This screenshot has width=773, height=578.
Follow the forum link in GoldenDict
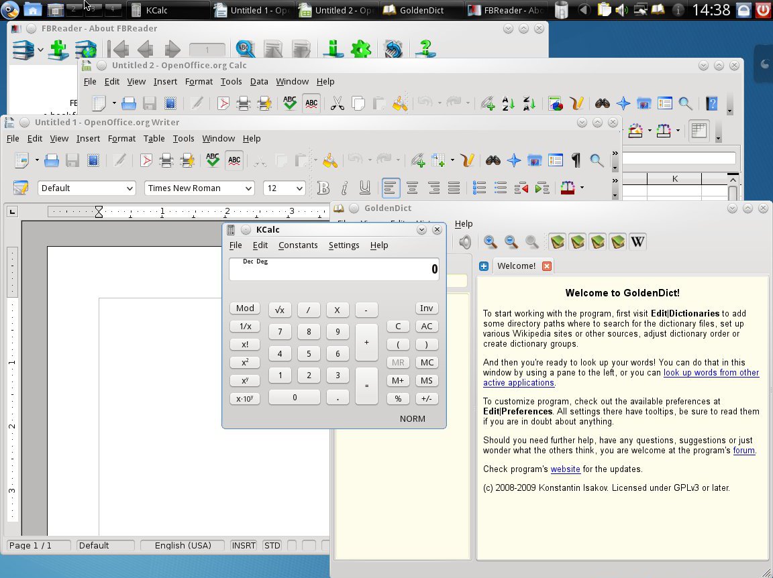pos(743,451)
